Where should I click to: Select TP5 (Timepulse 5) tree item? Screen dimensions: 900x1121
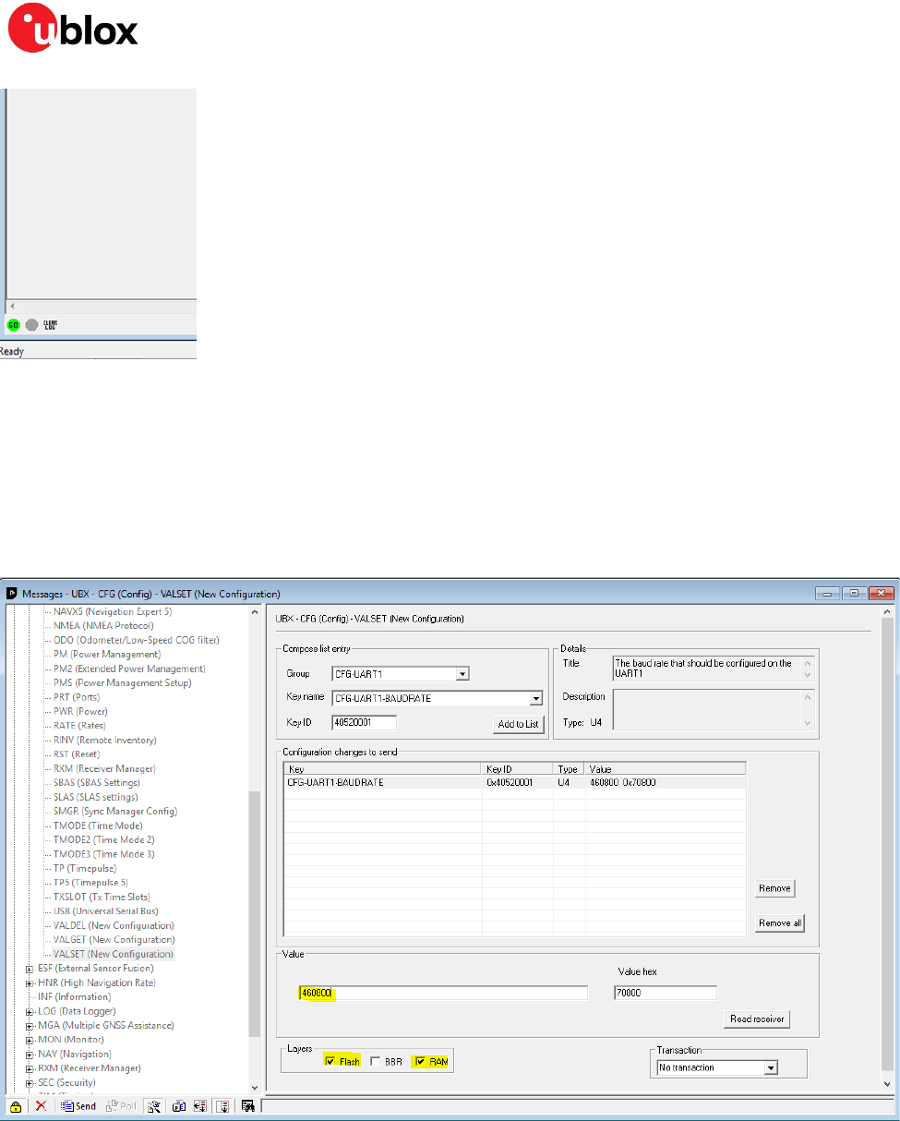coord(90,883)
